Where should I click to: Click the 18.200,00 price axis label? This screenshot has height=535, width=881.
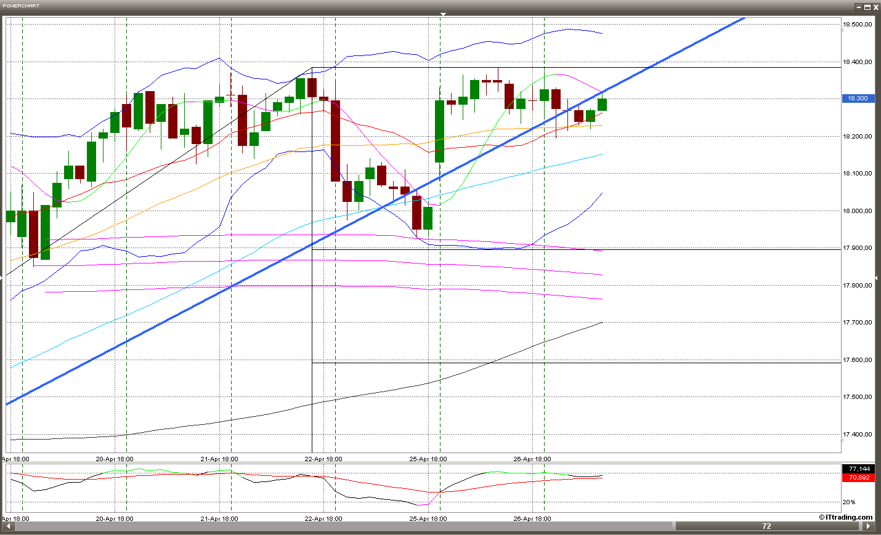click(x=858, y=137)
